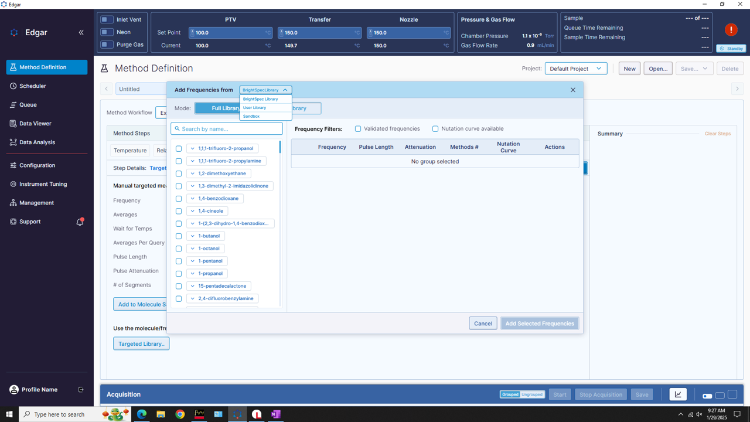The height and width of the screenshot is (422, 750).
Task: Show hidden system tray icons
Action: [680, 414]
